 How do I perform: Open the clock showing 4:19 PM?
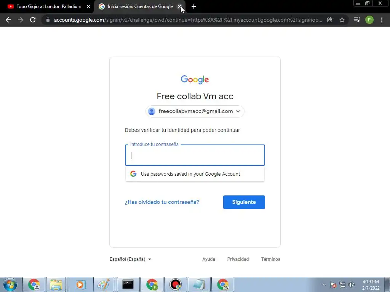point(371,285)
